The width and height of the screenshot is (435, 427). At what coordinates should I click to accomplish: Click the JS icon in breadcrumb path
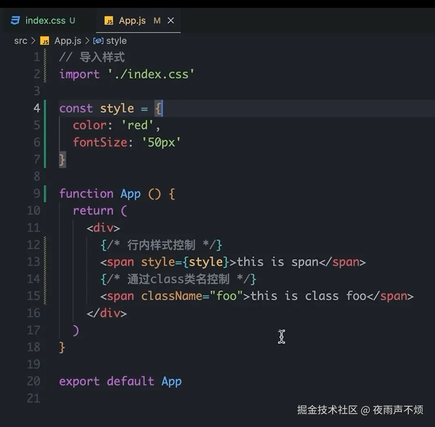[45, 41]
